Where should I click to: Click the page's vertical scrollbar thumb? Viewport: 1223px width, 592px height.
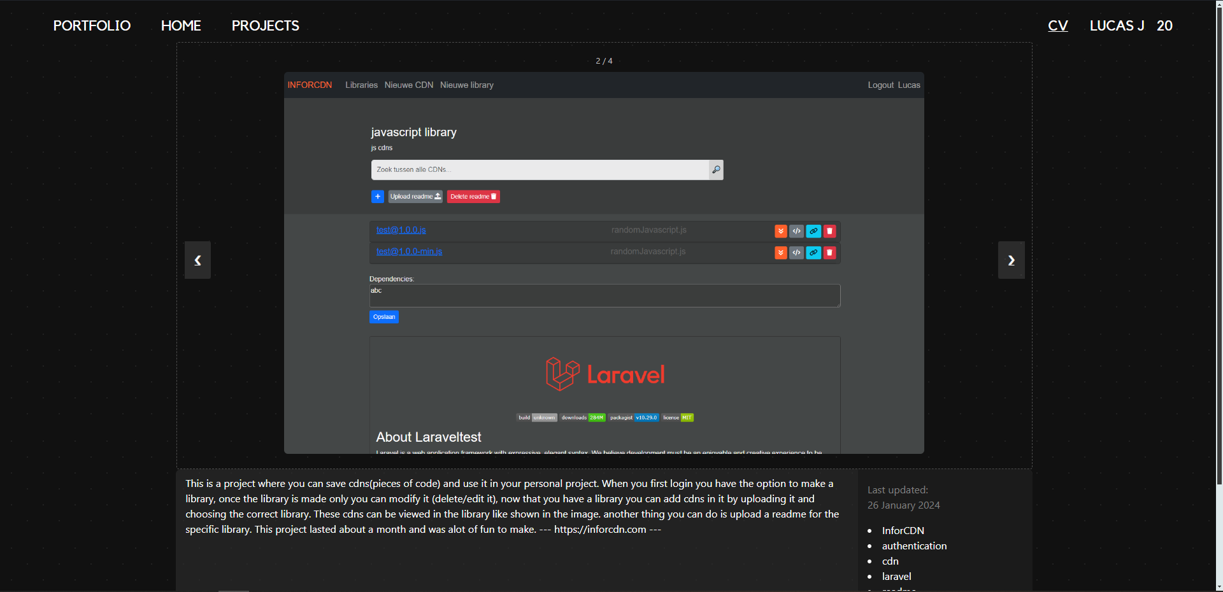click(1219, 242)
